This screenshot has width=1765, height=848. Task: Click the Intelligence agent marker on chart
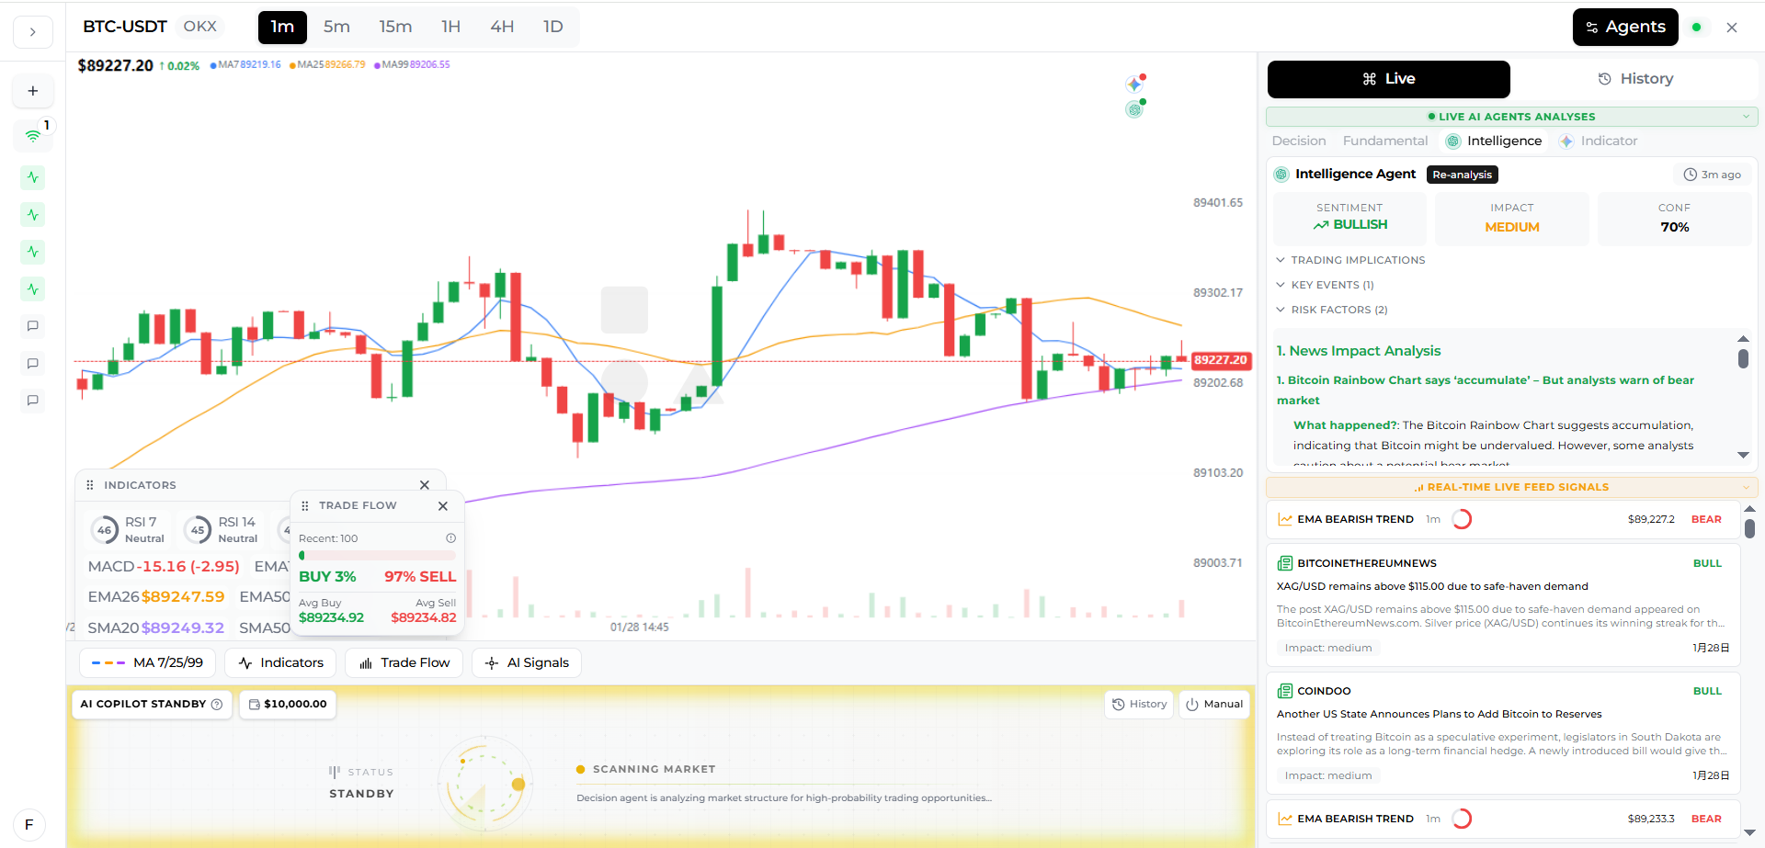pos(1135,108)
